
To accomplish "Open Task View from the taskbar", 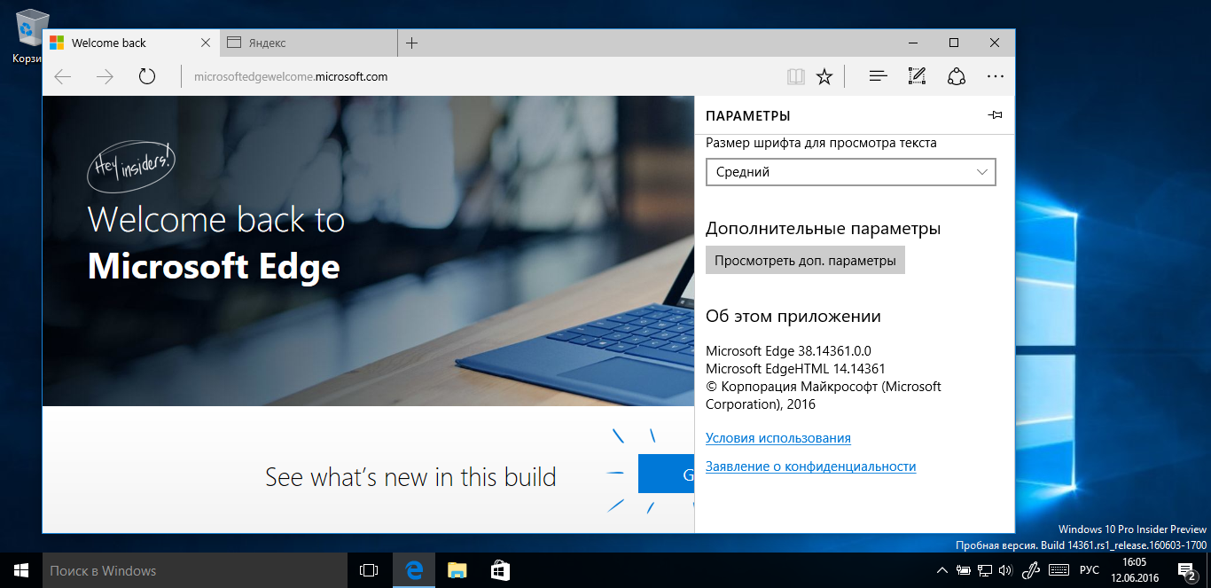I will pos(371,570).
